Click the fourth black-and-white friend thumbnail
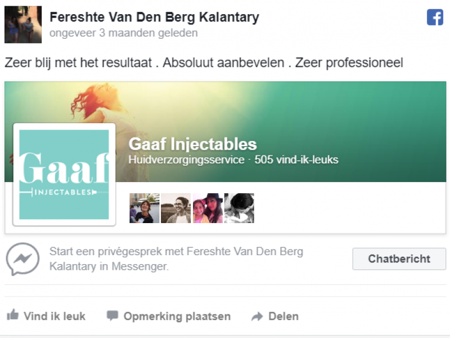The width and height of the screenshot is (450, 338). (x=239, y=208)
